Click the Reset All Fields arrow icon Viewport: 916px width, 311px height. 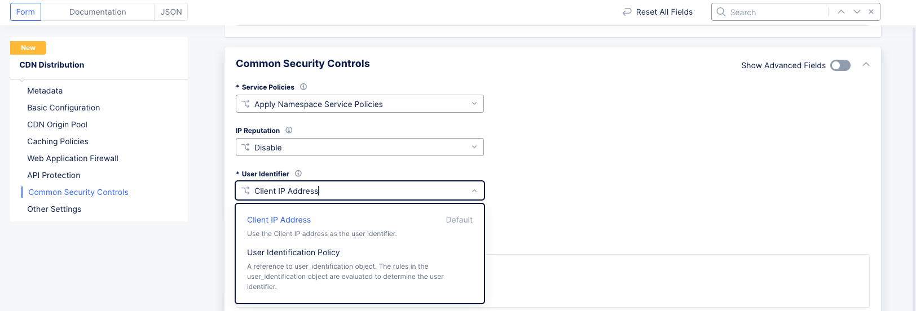[627, 12]
